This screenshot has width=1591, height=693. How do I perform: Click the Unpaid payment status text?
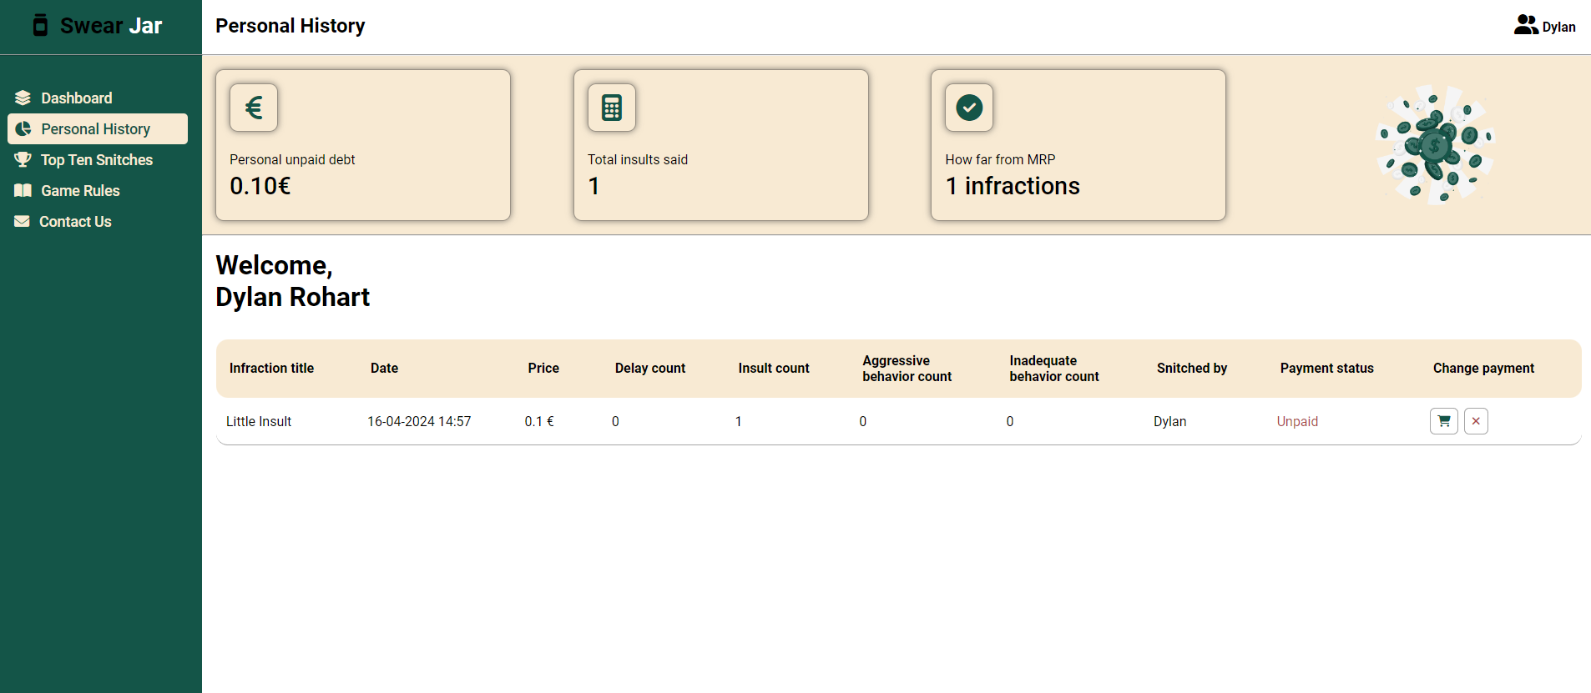point(1297,421)
